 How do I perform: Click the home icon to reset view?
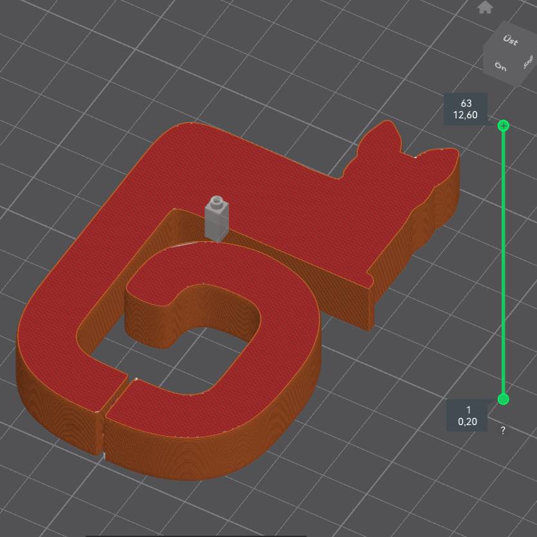coord(485,6)
